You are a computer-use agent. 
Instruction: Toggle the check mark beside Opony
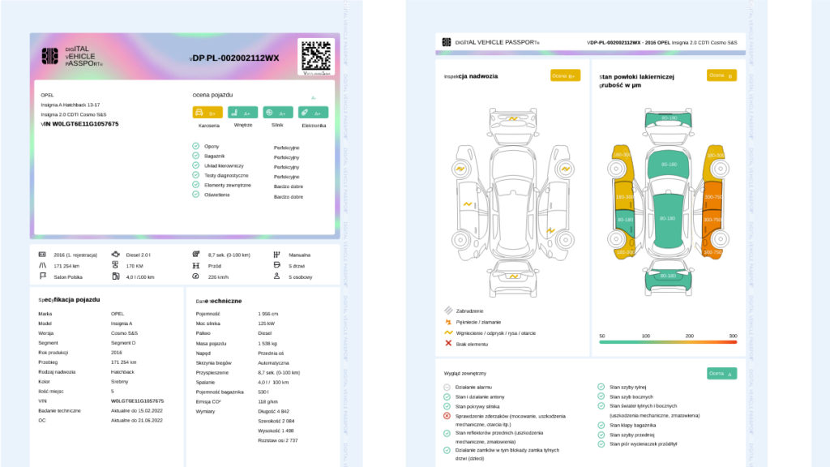tap(196, 146)
